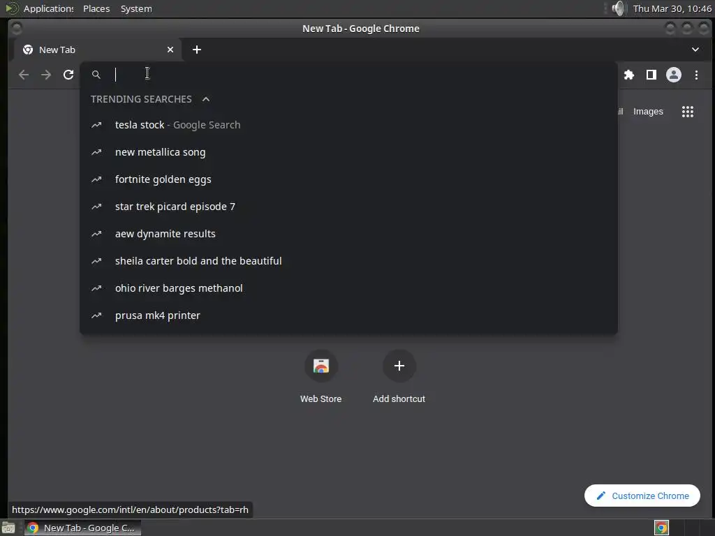
Task: Select the aew dynamite results suggestion
Action: point(348,234)
